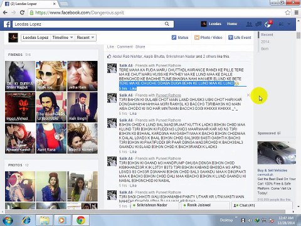Open the Aarit Rana friend thumbnail
This screenshot has height=226, width=301.
51,138
